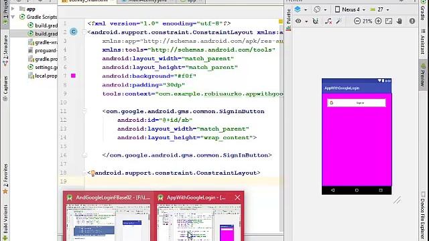Click the magenta color swatch on line 7
The height and width of the screenshot is (241, 429).
pos(73,76)
